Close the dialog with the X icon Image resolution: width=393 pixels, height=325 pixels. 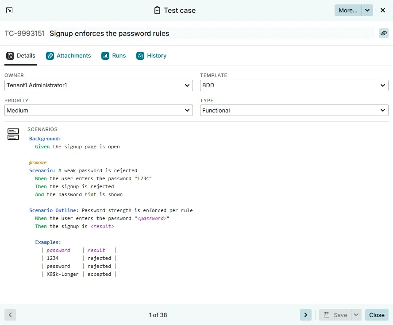(x=383, y=10)
